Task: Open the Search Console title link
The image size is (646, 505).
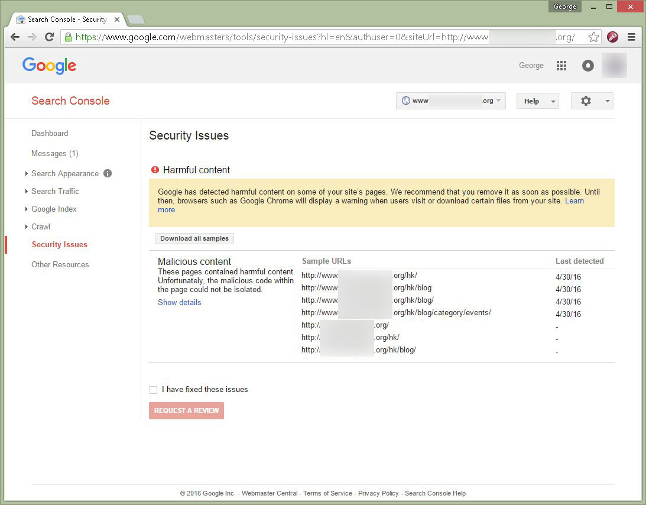Action: click(x=70, y=101)
